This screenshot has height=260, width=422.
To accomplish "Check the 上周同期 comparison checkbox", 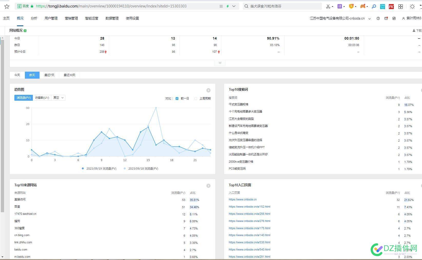I will pos(196,98).
